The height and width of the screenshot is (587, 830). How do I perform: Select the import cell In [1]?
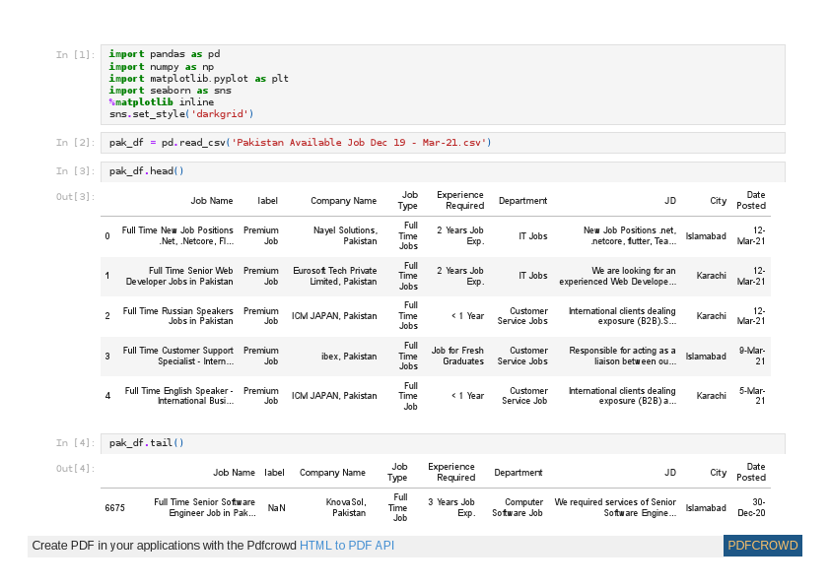click(x=443, y=85)
